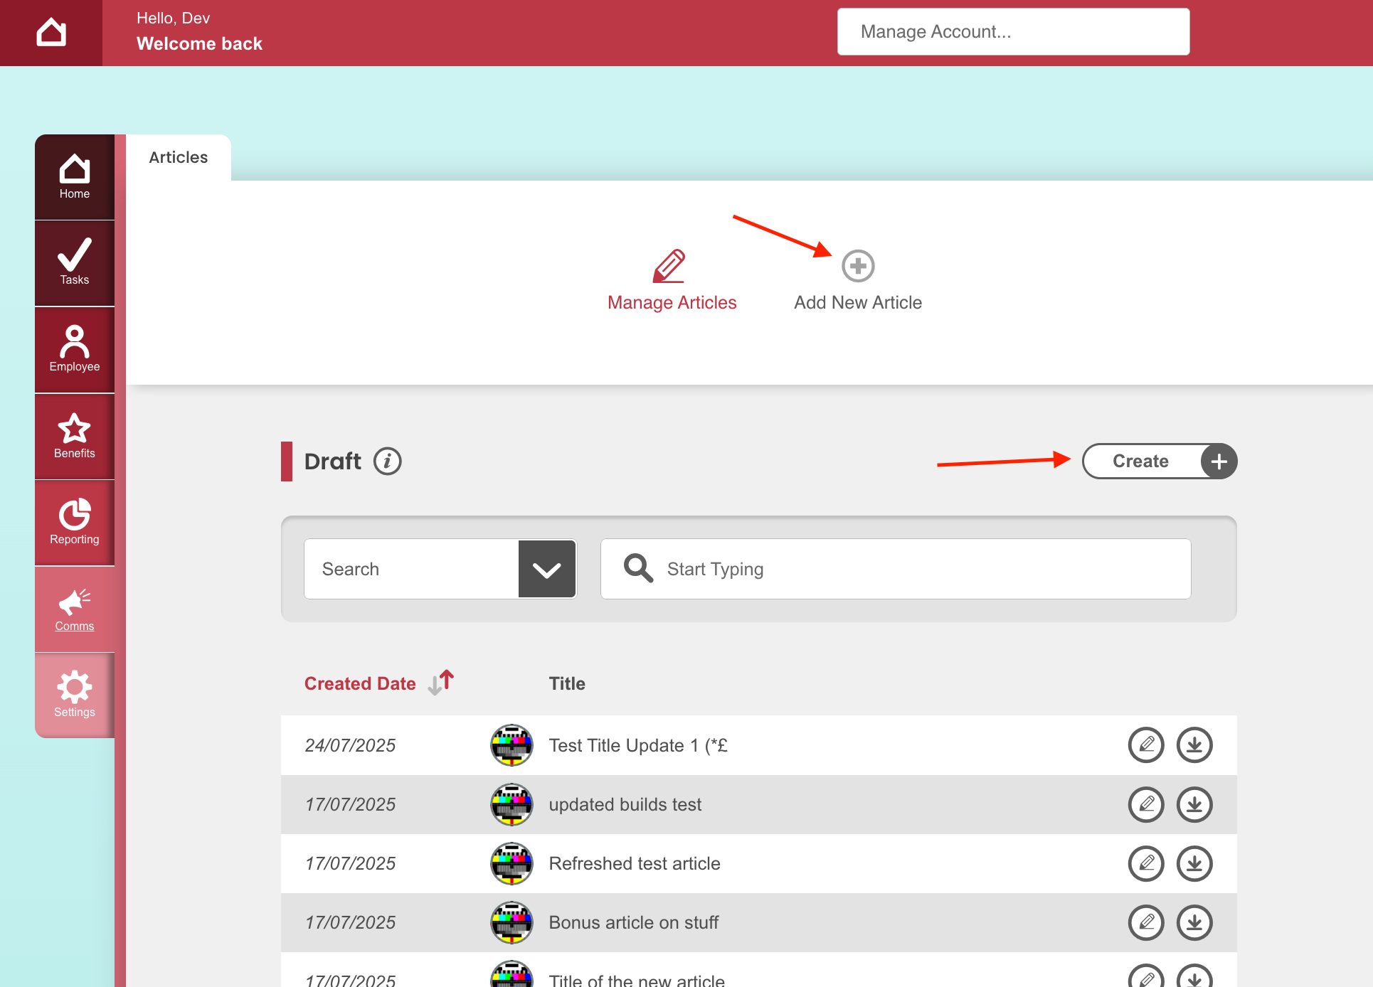The width and height of the screenshot is (1373, 987).
Task: Edit the 'Bonus article on stuff' row
Action: [1146, 922]
